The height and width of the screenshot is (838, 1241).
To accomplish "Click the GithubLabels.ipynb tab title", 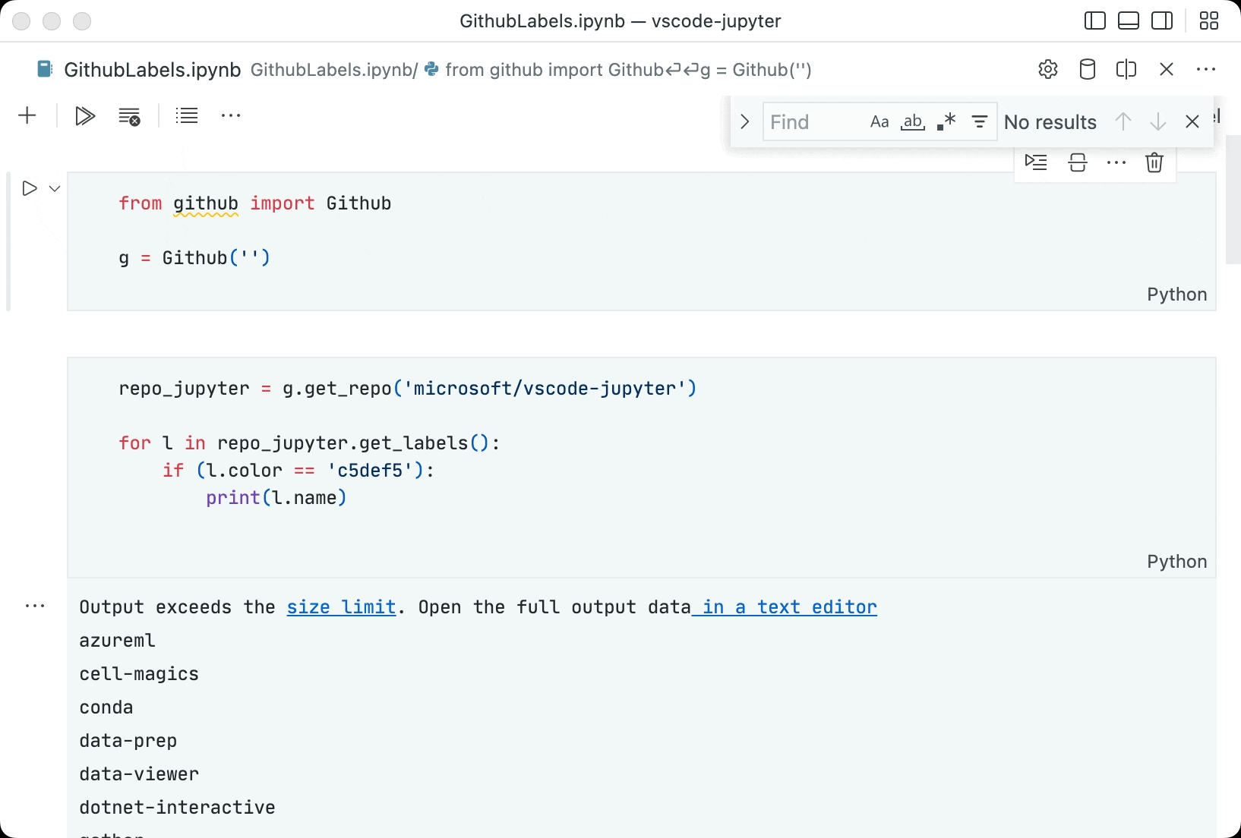I will coord(153,70).
